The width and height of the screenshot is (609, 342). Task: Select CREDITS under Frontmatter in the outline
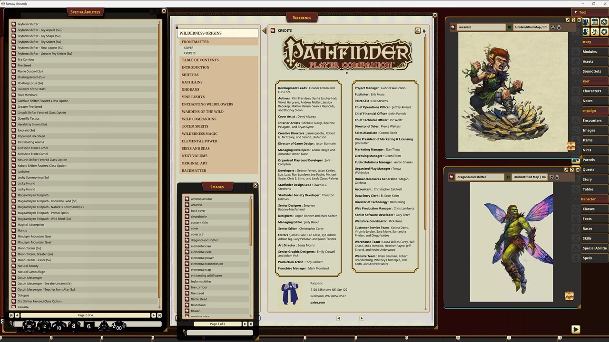189,53
